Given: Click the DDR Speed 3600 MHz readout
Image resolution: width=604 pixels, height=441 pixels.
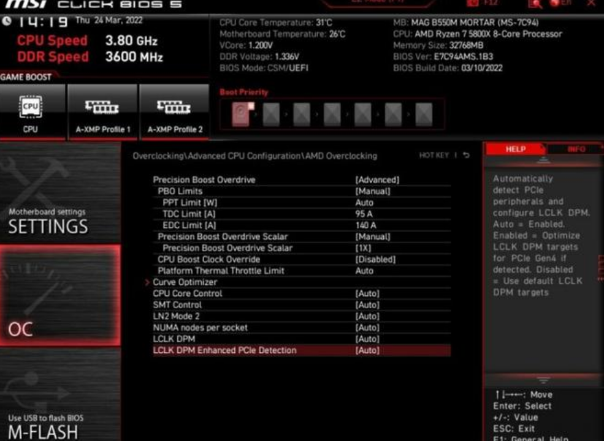Looking at the screenshot, I should (x=90, y=57).
